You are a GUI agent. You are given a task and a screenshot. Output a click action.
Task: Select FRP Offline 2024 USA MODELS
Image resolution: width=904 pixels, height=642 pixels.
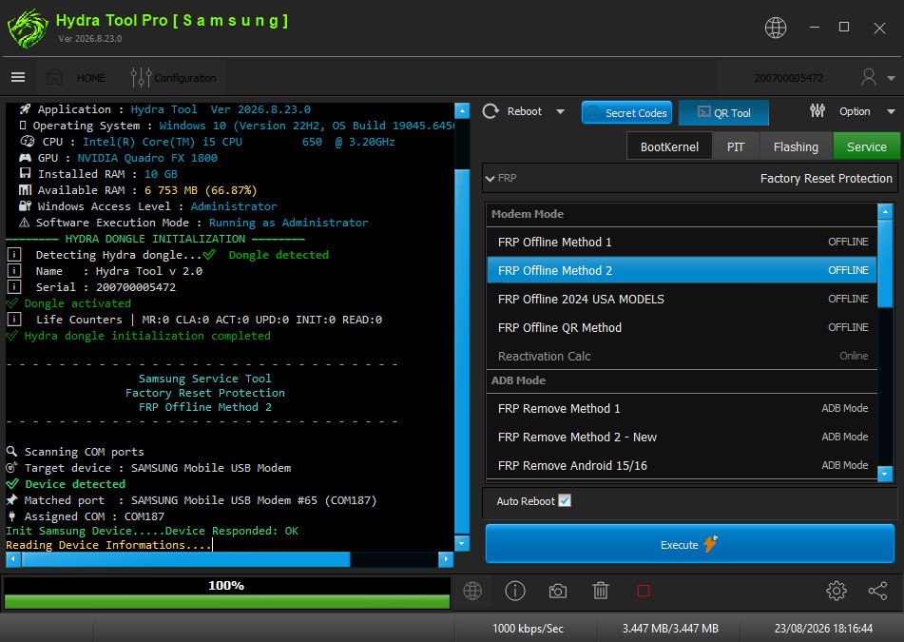[682, 299]
